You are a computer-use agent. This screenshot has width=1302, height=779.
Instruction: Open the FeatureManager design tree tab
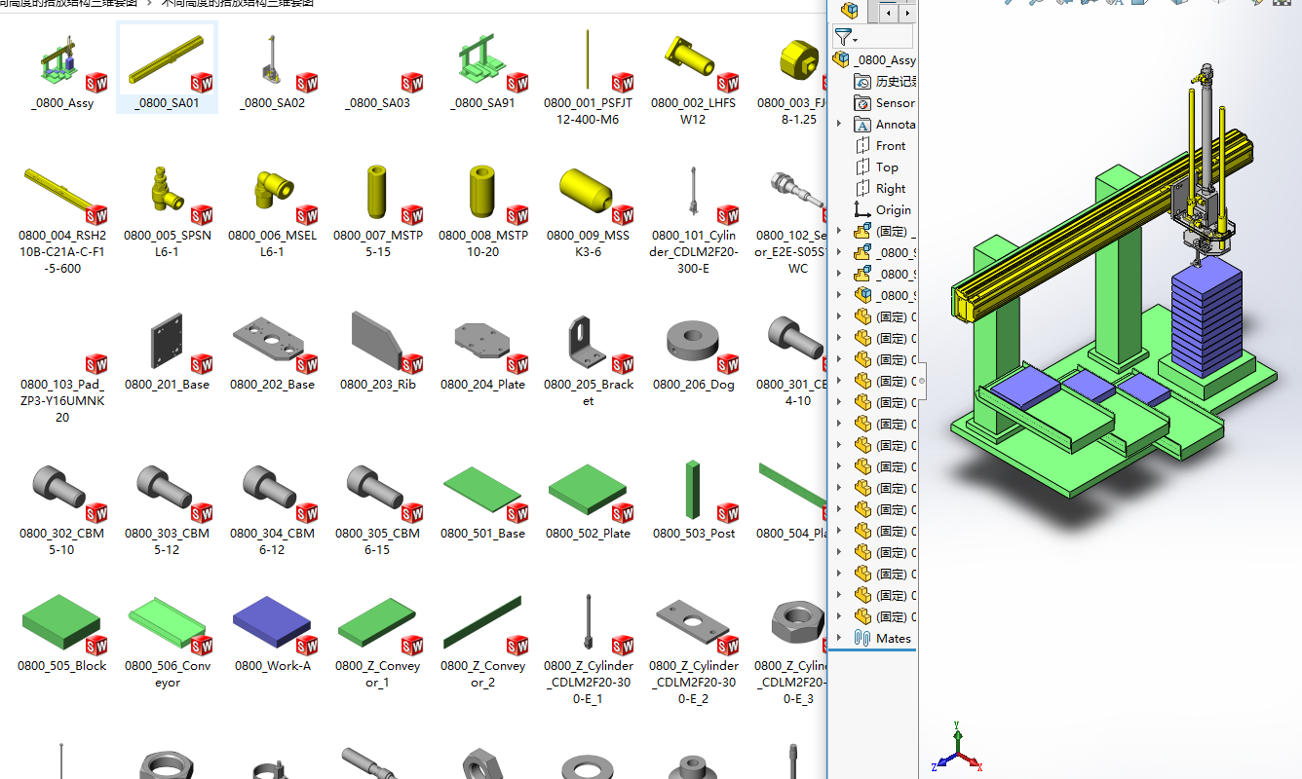coord(851,12)
